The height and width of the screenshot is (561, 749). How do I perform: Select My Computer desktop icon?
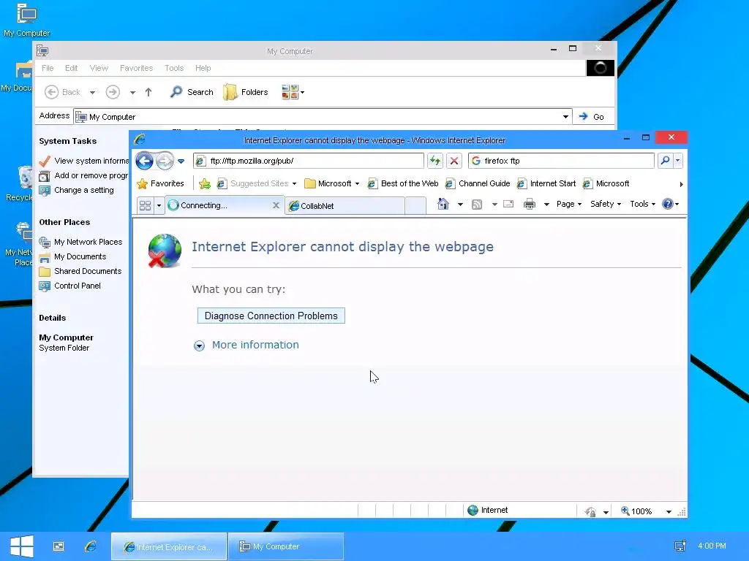27,20
